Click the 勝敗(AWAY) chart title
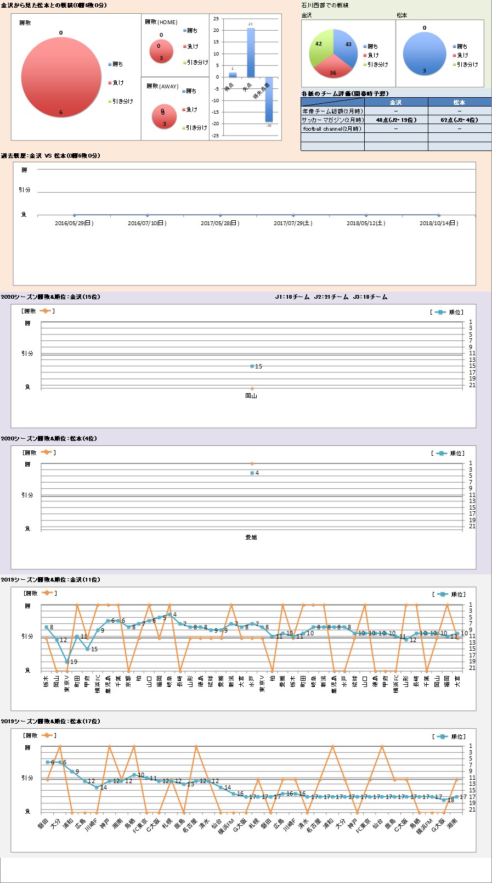 pyautogui.click(x=162, y=86)
